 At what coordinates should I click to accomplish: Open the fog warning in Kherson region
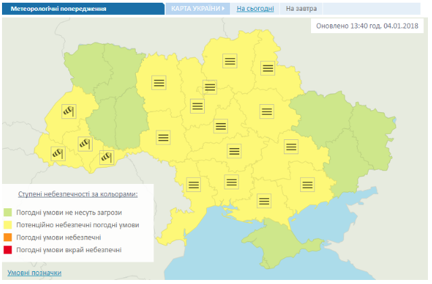[264, 201]
